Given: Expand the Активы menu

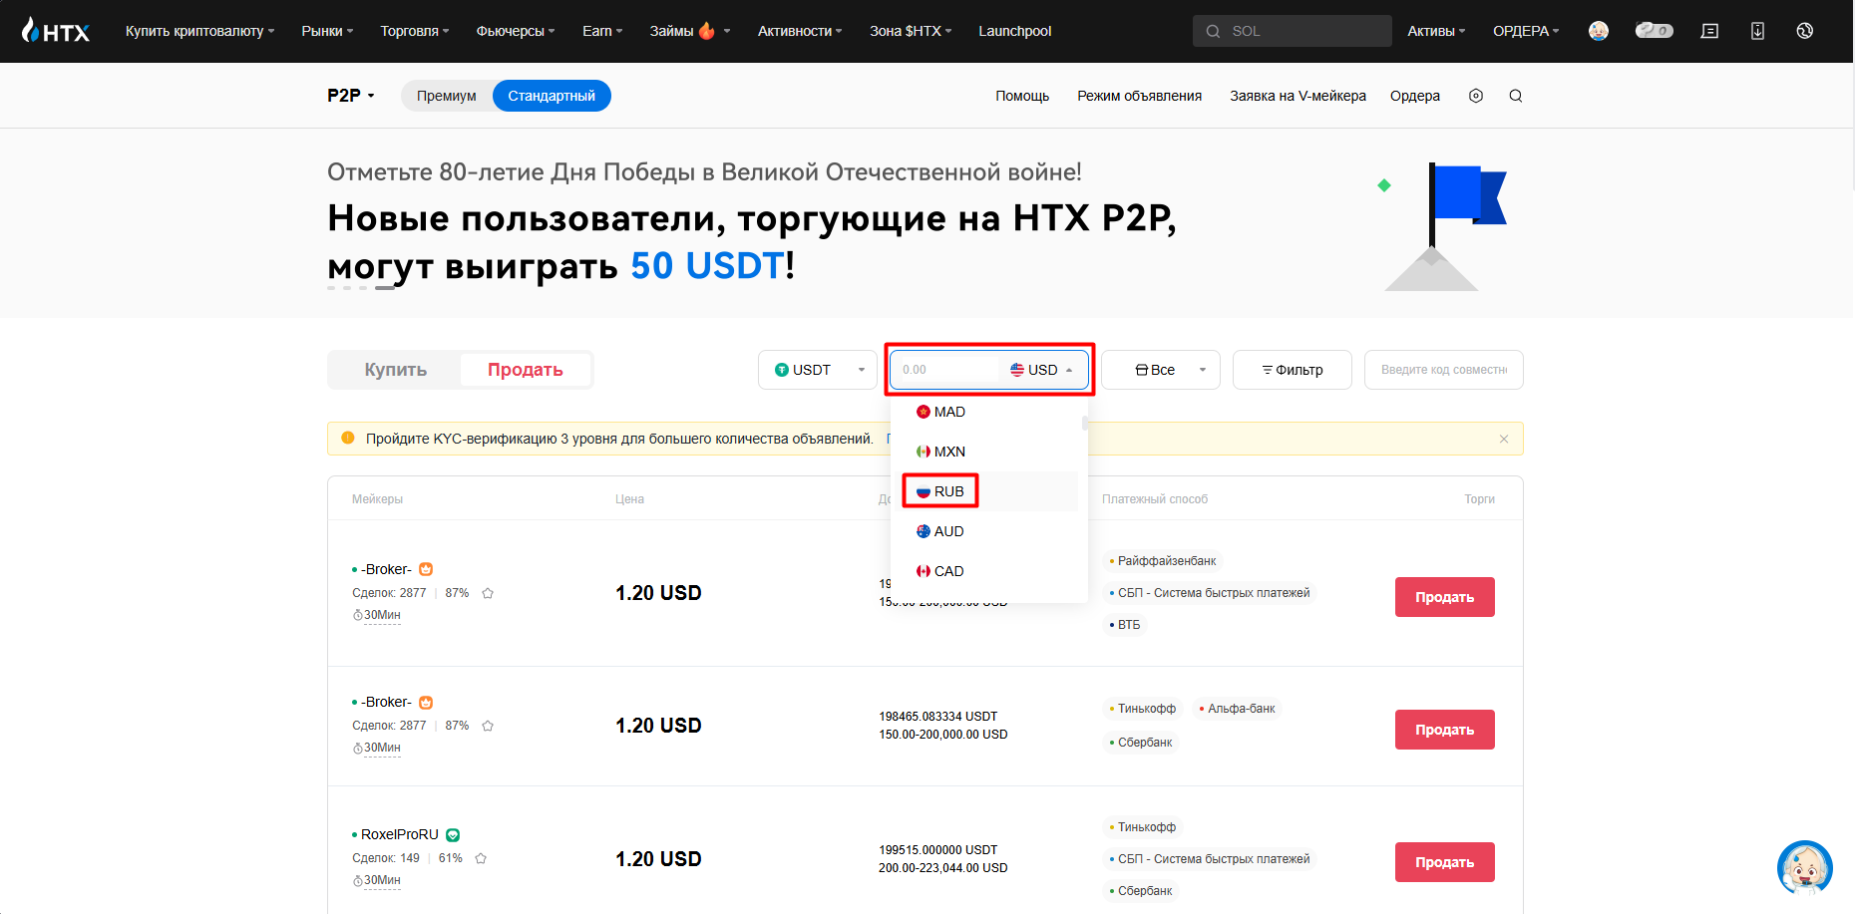Looking at the screenshot, I should (1436, 31).
